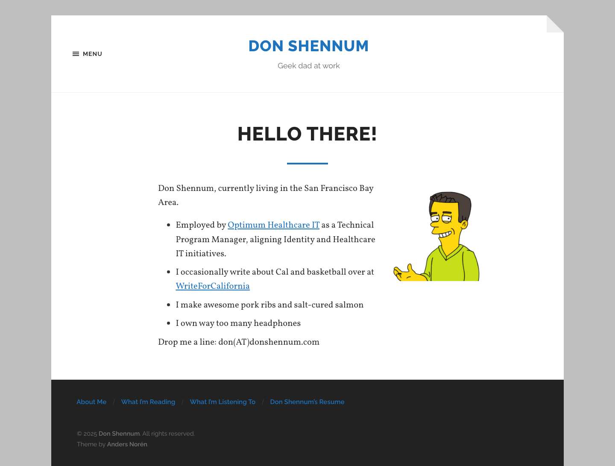Select the What I'm Reading menu item

tap(148, 402)
